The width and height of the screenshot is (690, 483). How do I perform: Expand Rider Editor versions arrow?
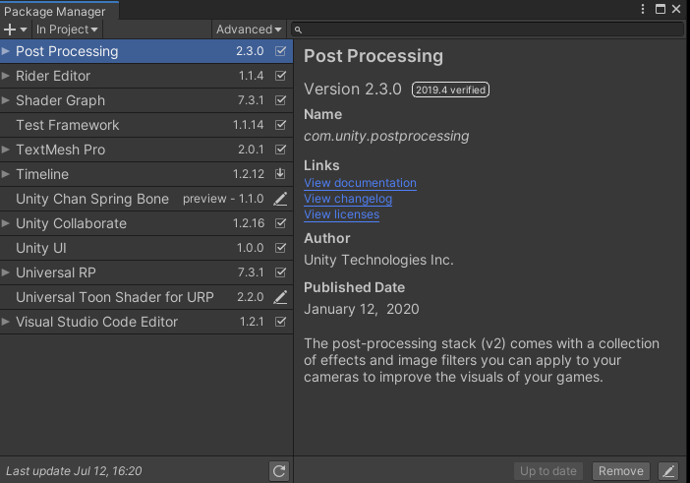[6, 76]
